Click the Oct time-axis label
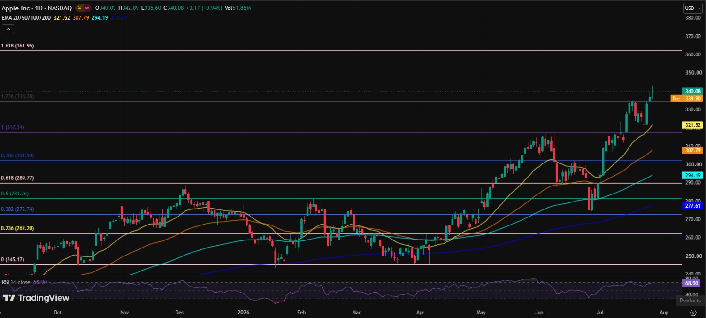The width and height of the screenshot is (706, 318). (x=58, y=312)
